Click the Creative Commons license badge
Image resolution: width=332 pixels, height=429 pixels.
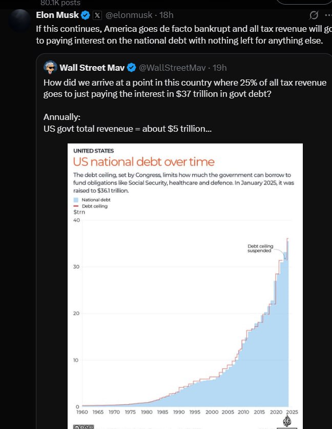click(x=84, y=427)
